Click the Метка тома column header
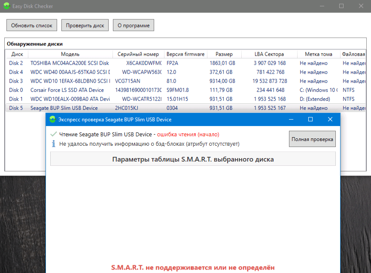Screen dimensions: 371x273 click(x=318, y=54)
